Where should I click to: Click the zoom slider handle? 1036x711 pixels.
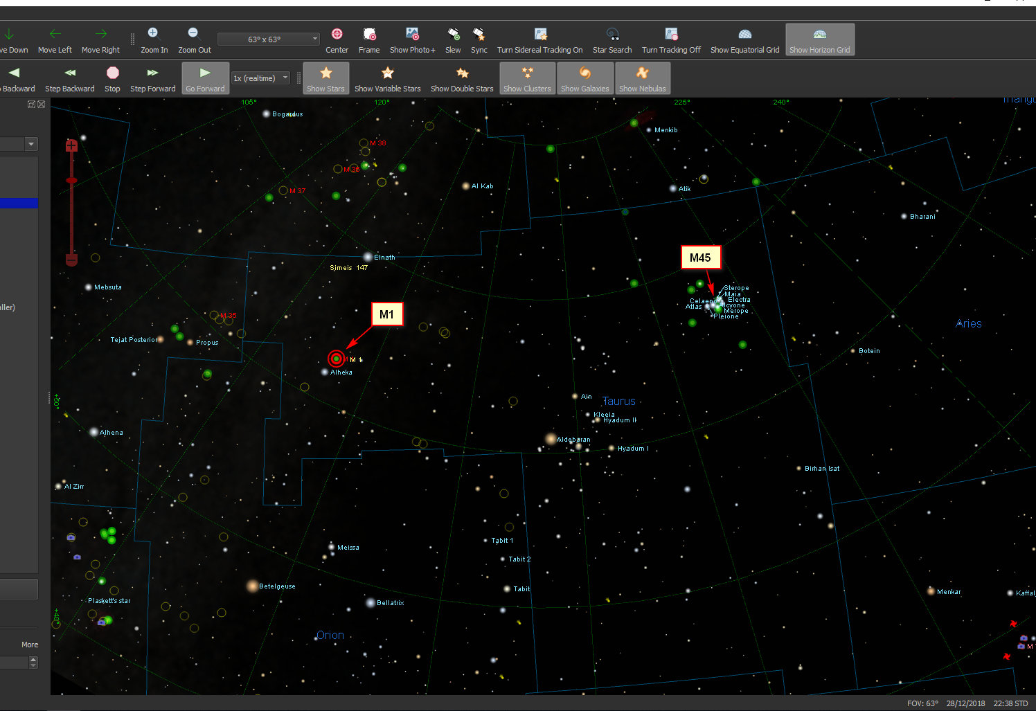(71, 180)
